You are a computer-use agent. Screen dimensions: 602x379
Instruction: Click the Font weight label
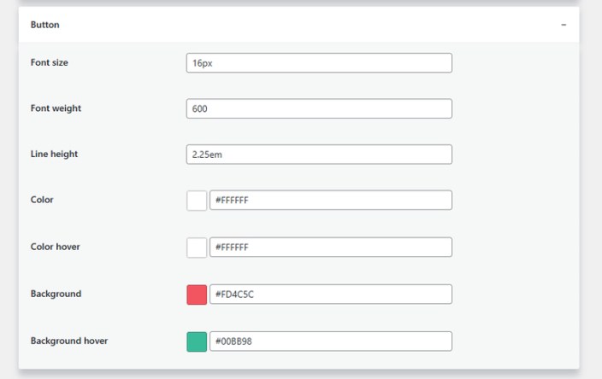[56, 108]
